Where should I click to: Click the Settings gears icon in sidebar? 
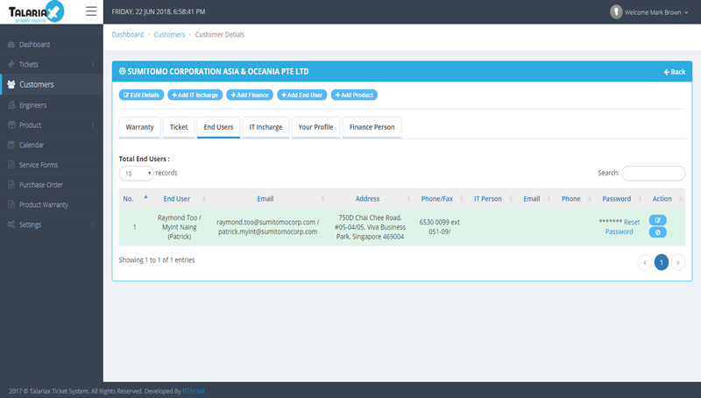11,224
